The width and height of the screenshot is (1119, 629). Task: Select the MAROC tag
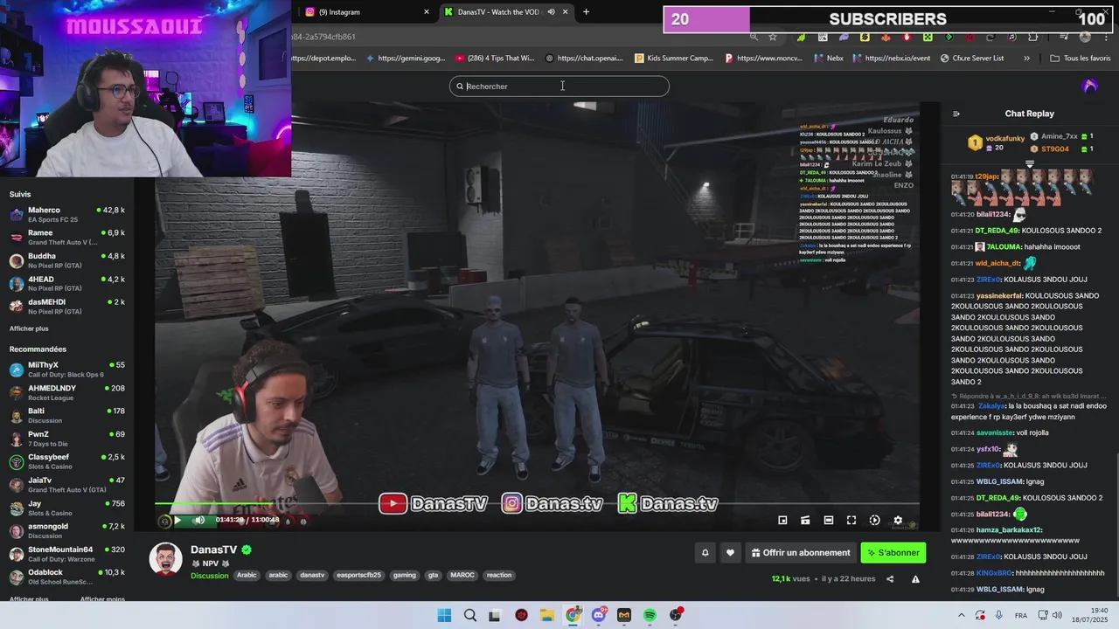click(x=462, y=575)
